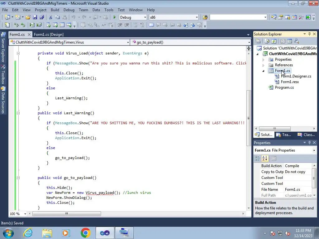319x239 pixels.
Task: Open the Object Browser toolbar icon
Action: click(x=288, y=17)
